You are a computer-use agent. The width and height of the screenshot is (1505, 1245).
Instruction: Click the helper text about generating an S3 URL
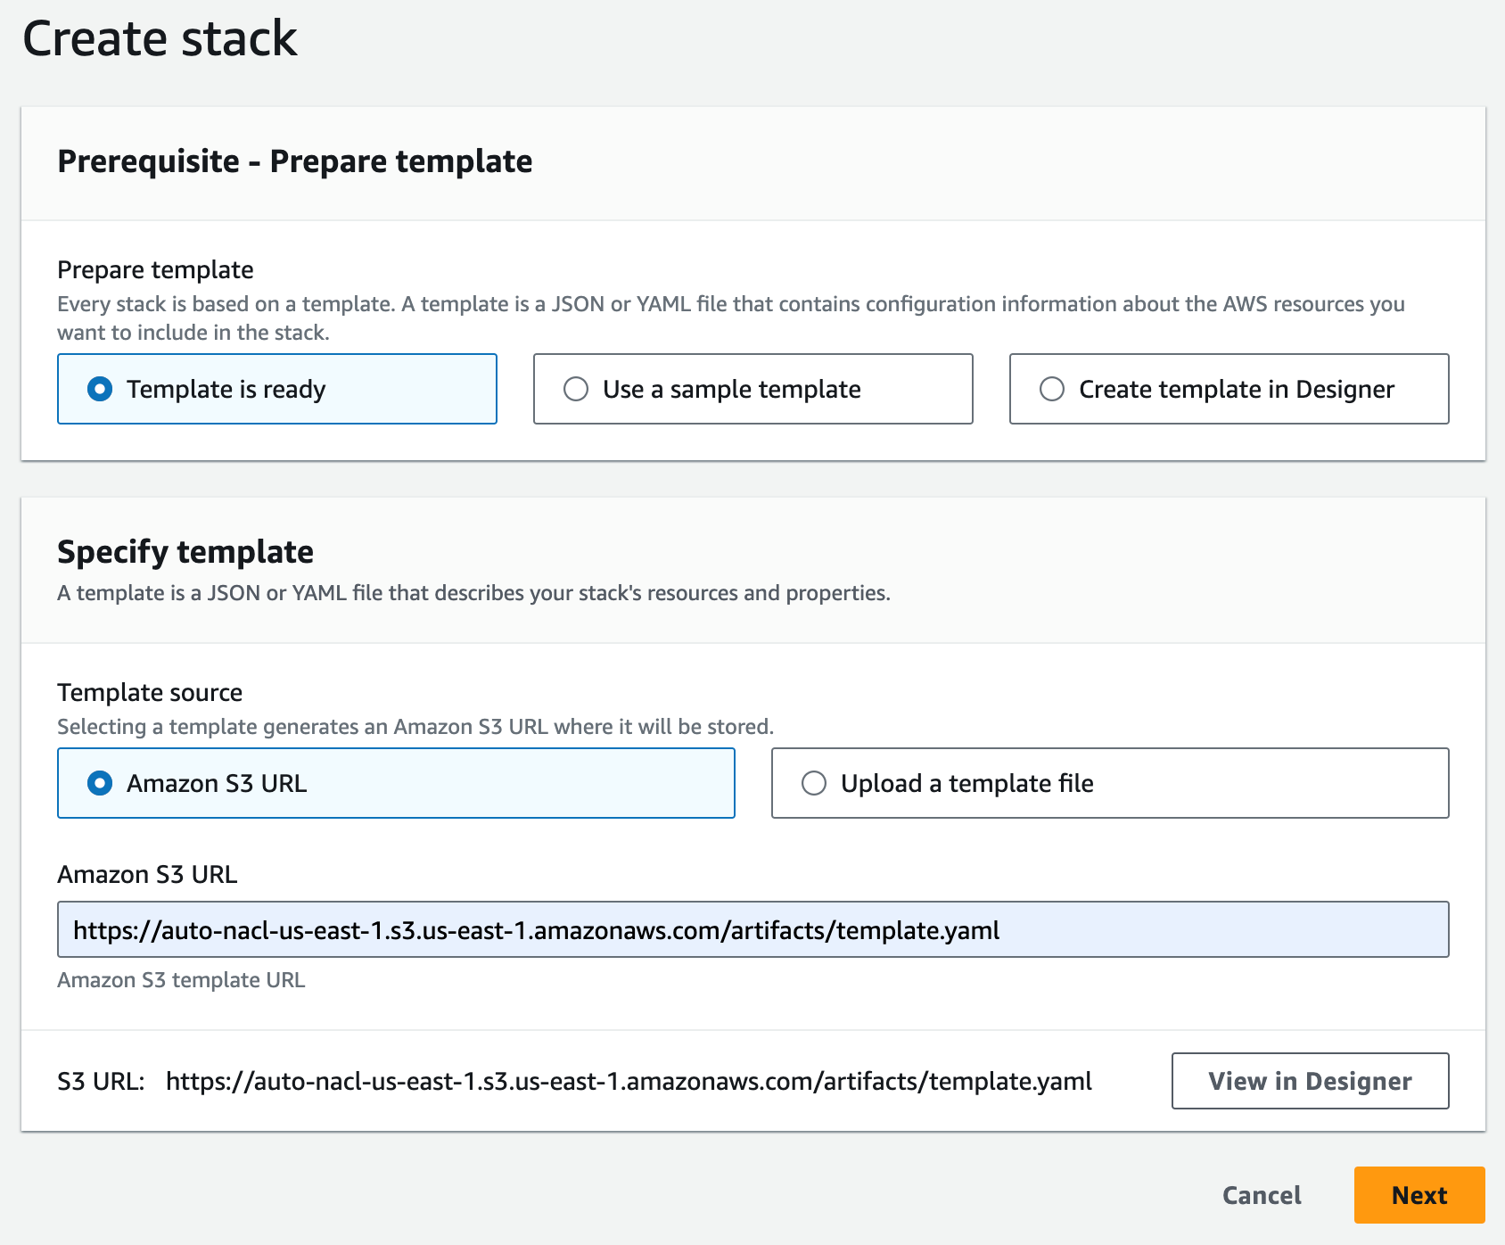[415, 726]
